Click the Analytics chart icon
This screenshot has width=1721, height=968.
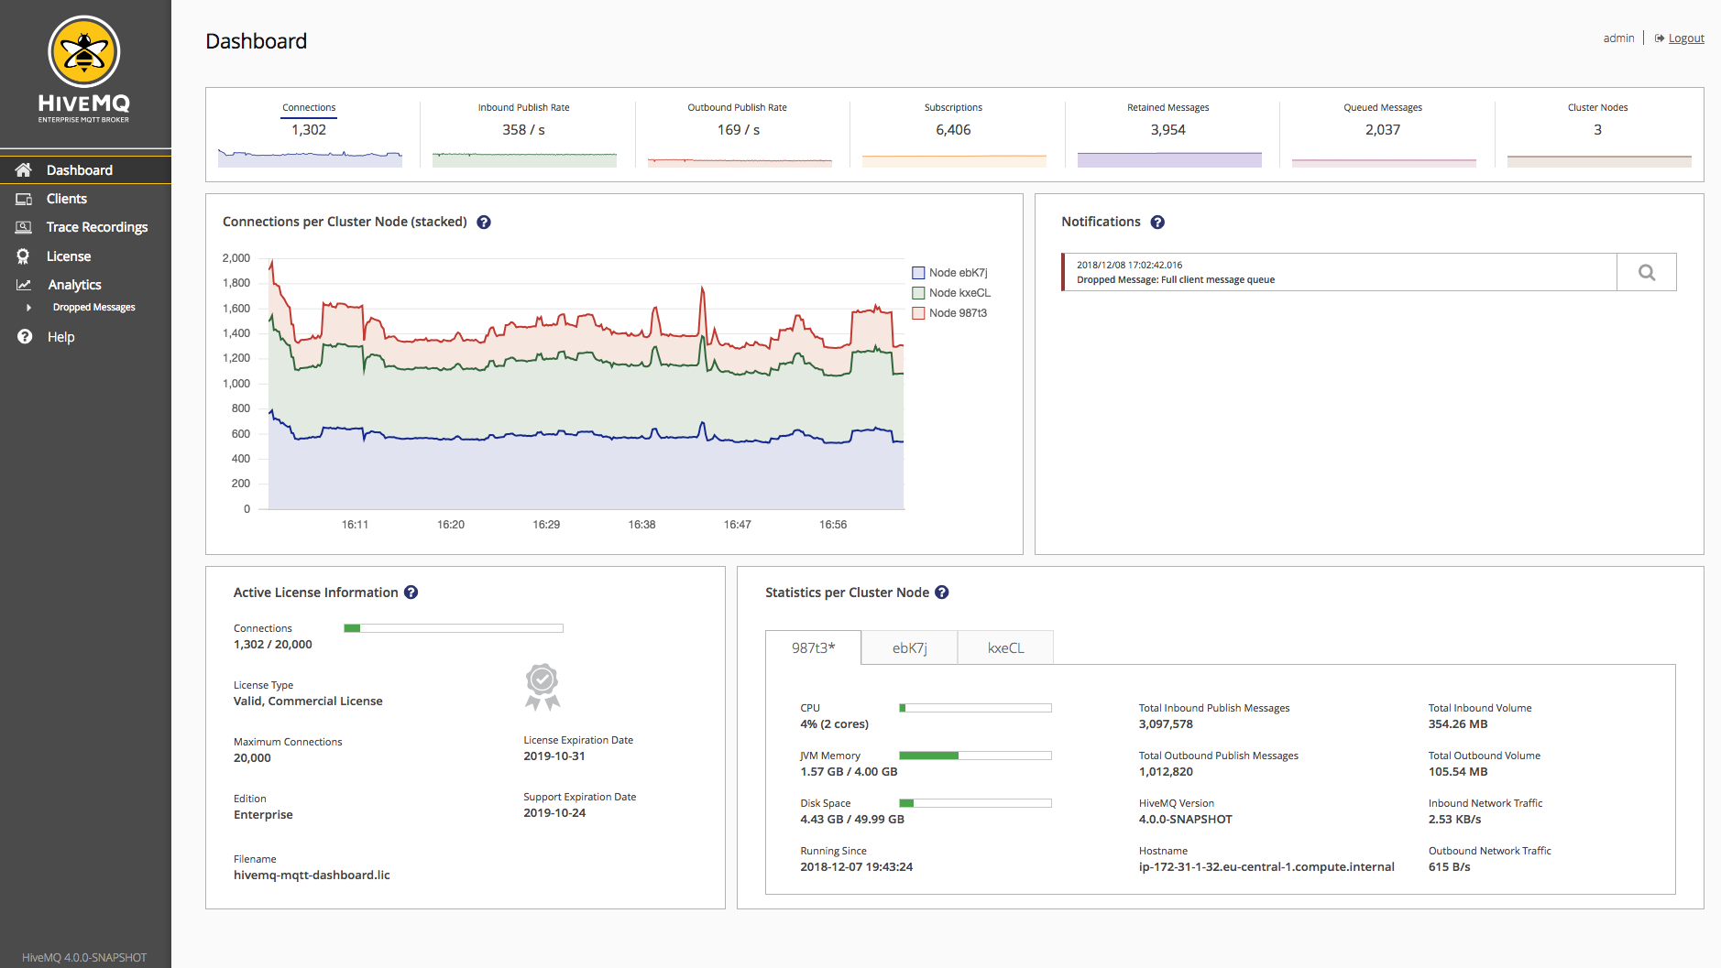tap(24, 285)
